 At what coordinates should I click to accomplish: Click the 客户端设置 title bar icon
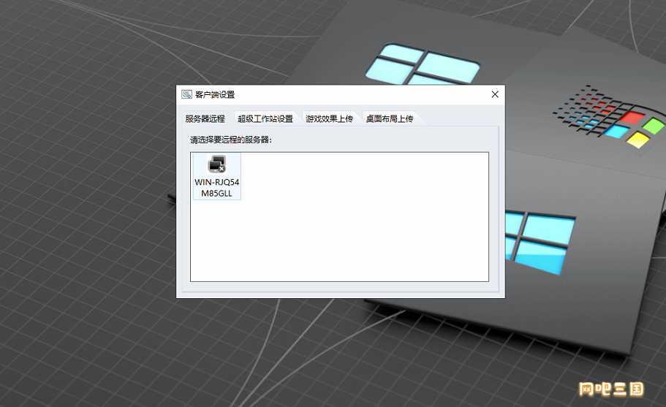pos(187,94)
